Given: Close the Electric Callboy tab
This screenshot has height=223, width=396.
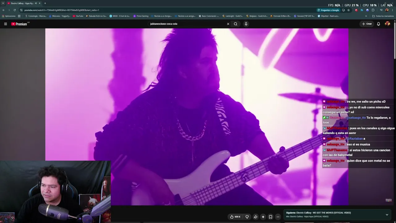Looking at the screenshot, I should 40,3.
